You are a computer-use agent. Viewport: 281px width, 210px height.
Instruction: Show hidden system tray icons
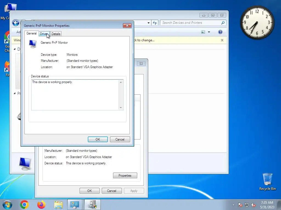[x=233, y=205]
